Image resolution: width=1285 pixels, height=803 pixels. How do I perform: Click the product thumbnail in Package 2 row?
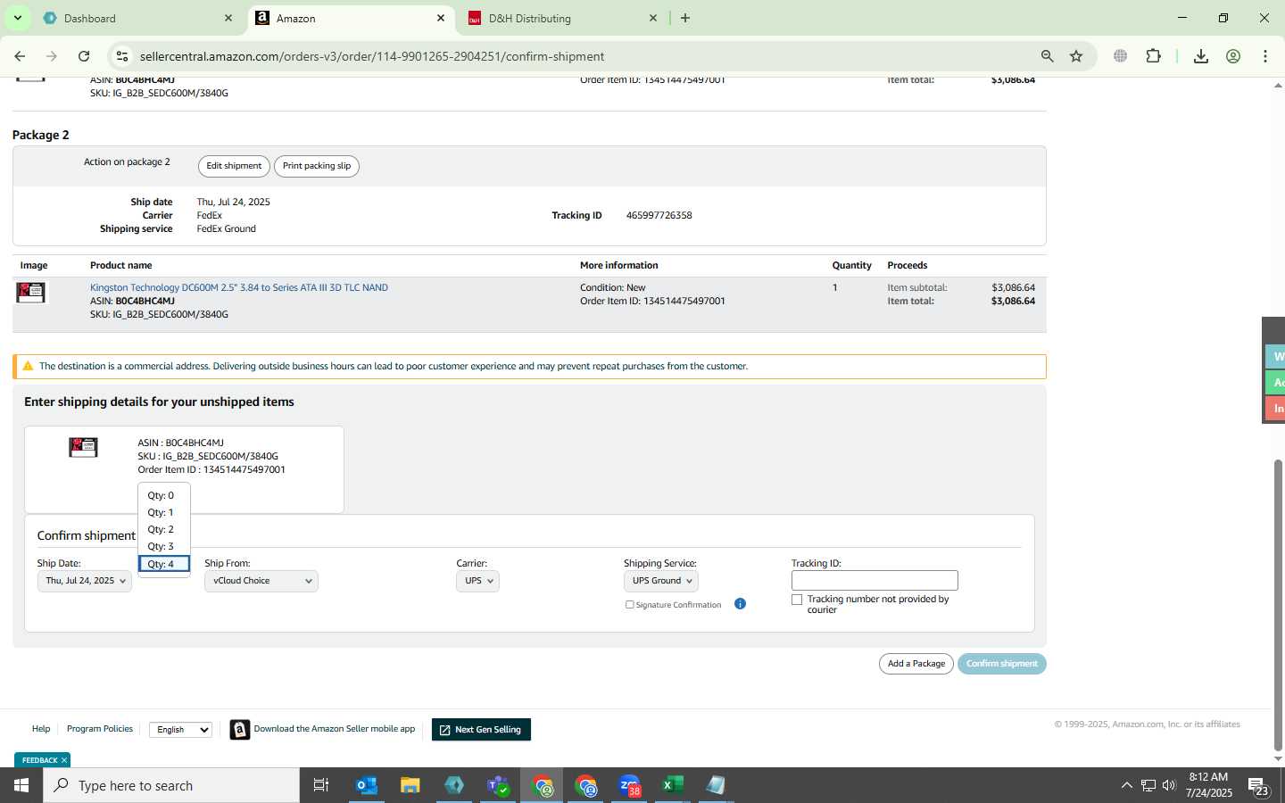pos(31,292)
